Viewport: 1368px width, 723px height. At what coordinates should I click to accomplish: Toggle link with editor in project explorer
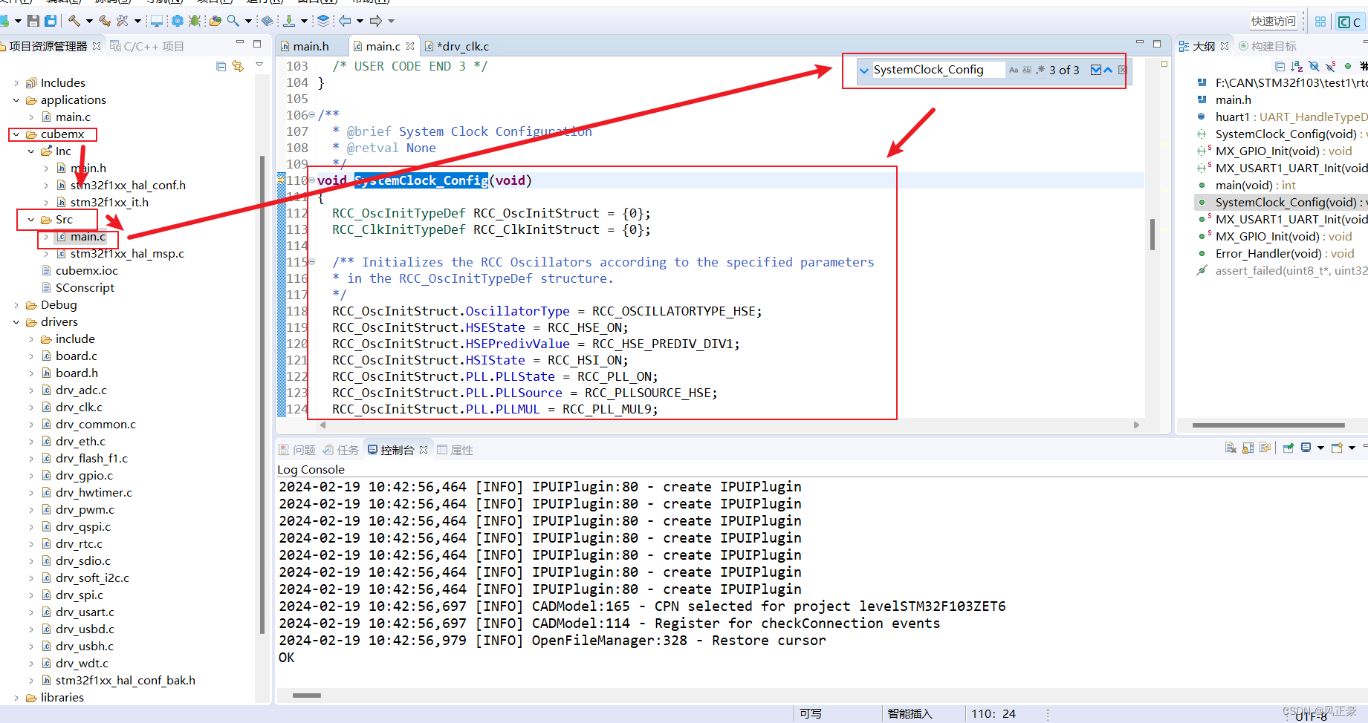tap(238, 66)
